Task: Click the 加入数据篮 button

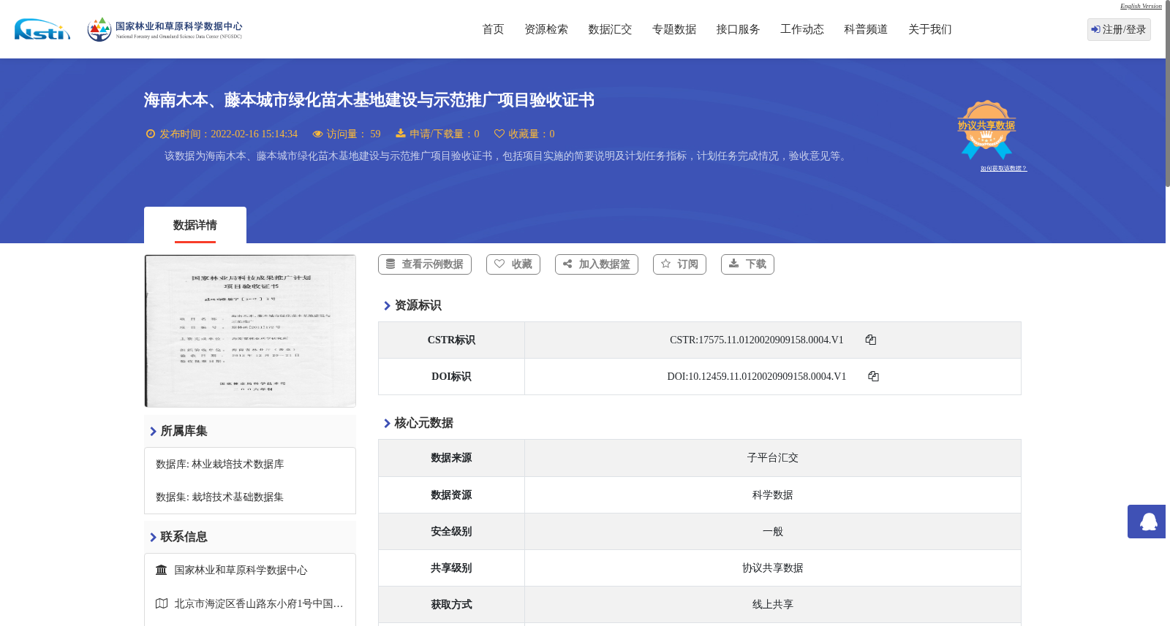Action: (x=597, y=264)
